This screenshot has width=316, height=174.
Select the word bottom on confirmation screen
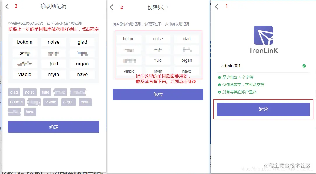(x=25, y=42)
